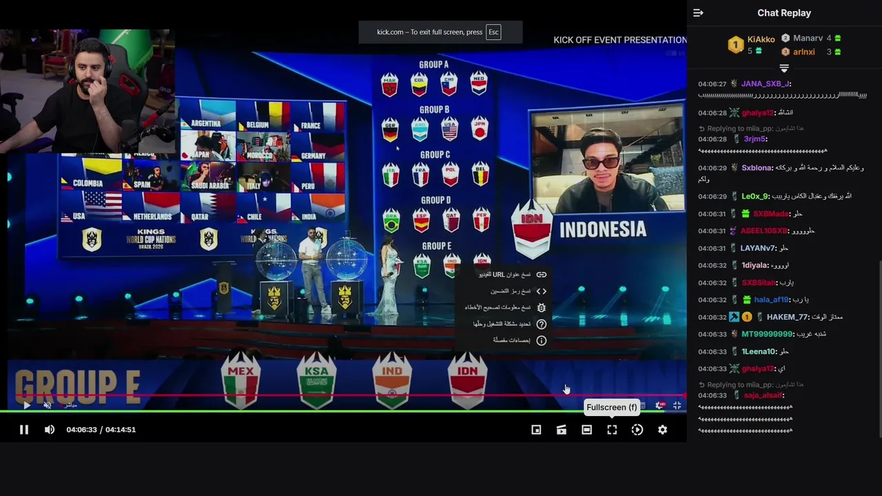Click gift icon next to Manarv's 4

click(x=837, y=39)
